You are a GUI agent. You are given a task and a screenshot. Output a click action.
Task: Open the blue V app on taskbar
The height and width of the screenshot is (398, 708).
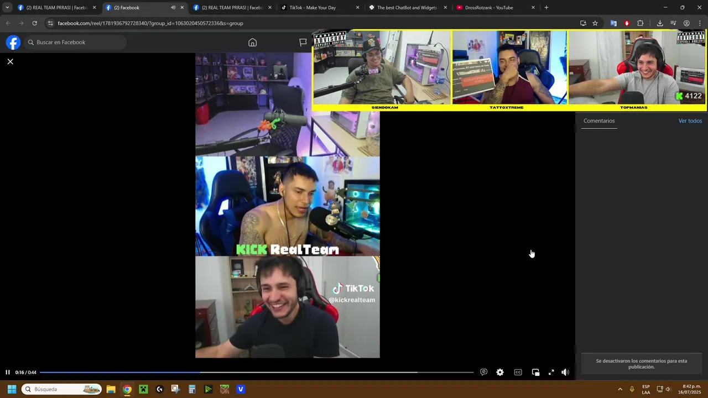coord(241,389)
